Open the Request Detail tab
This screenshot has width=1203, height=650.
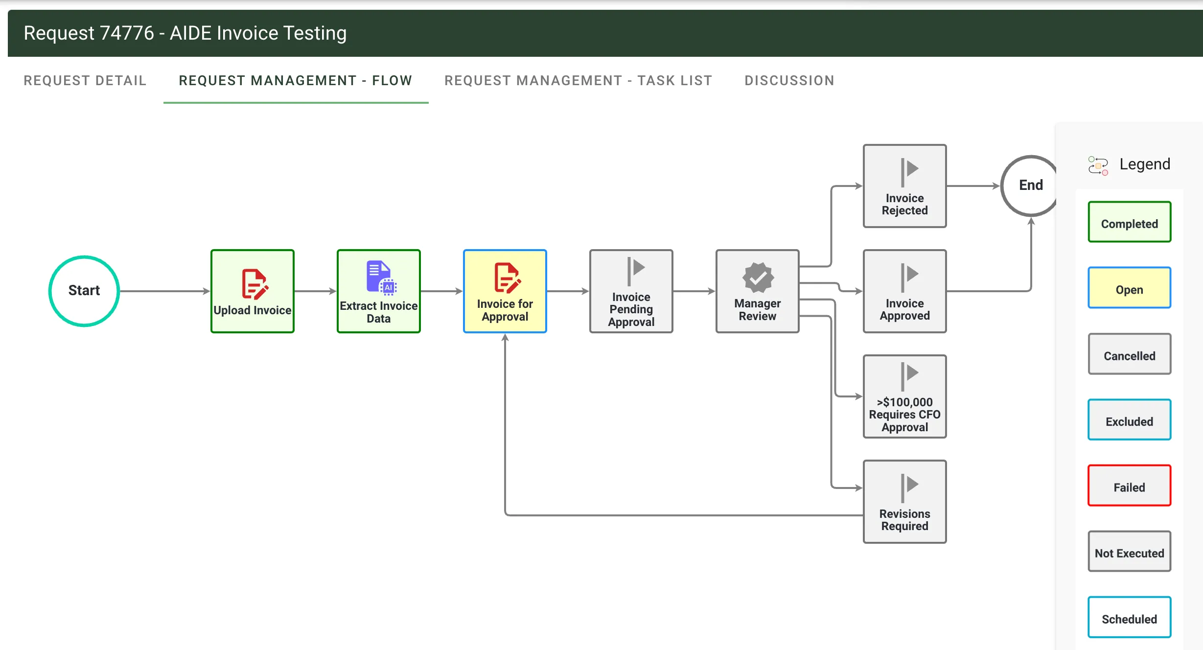[x=85, y=80]
